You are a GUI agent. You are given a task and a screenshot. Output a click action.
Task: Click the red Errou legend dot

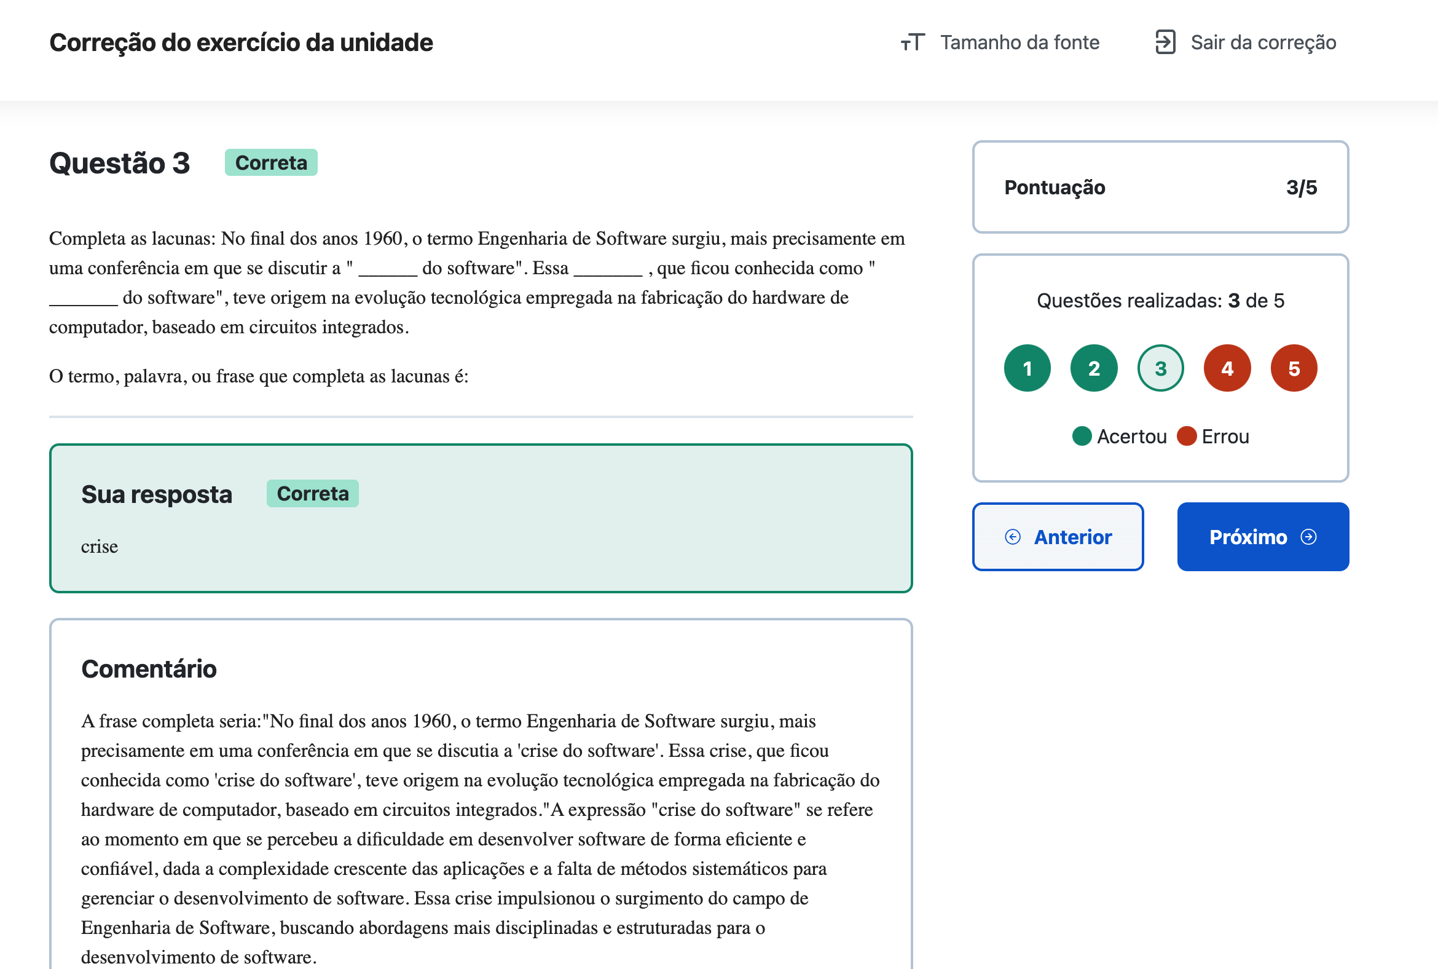pos(1186,437)
